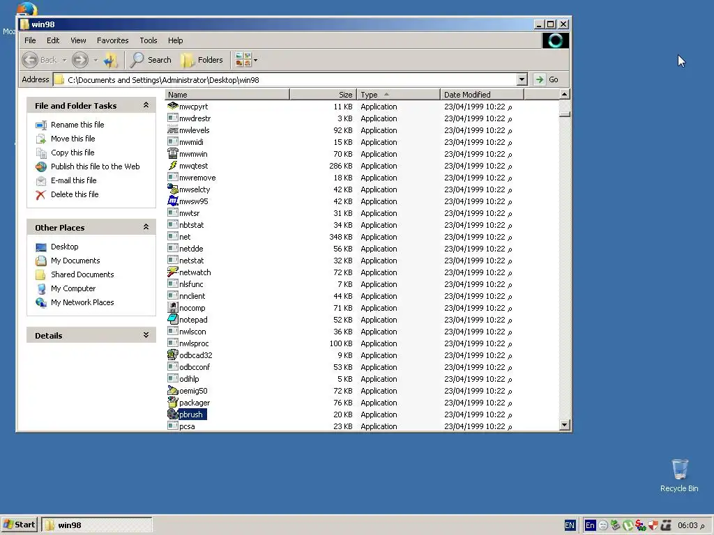Select the mwselcty file icon
Image resolution: width=714 pixels, height=535 pixels.
coord(173,189)
